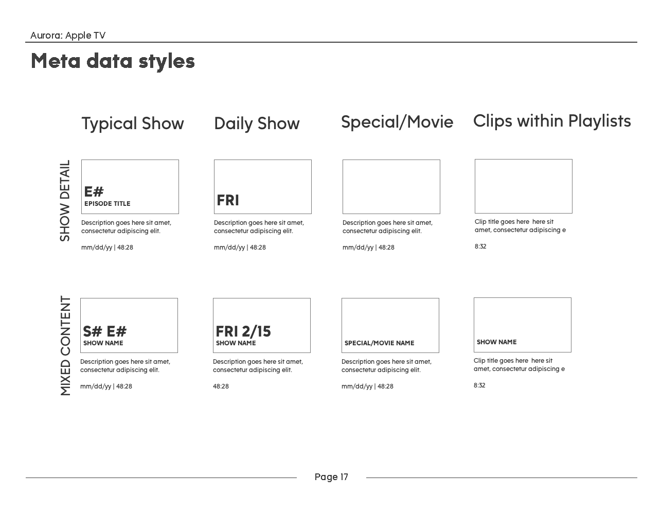Click clip title text in mixed content row
The width and height of the screenshot is (662, 512).
click(x=519, y=365)
